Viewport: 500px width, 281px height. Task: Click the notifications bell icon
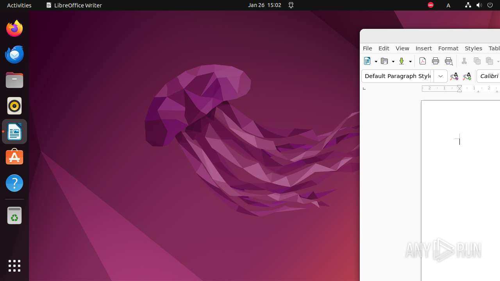(291, 5)
